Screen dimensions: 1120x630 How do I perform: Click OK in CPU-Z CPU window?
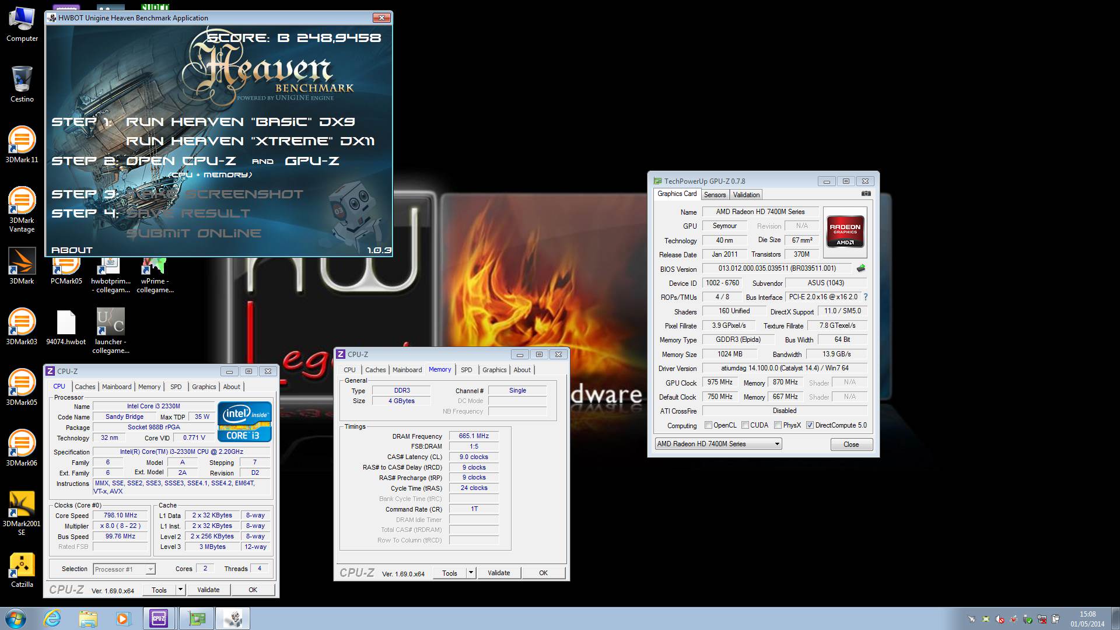coord(253,590)
